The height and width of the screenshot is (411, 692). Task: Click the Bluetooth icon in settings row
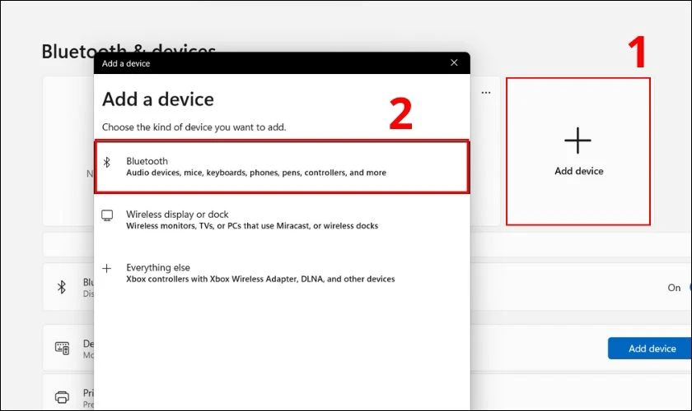click(62, 287)
